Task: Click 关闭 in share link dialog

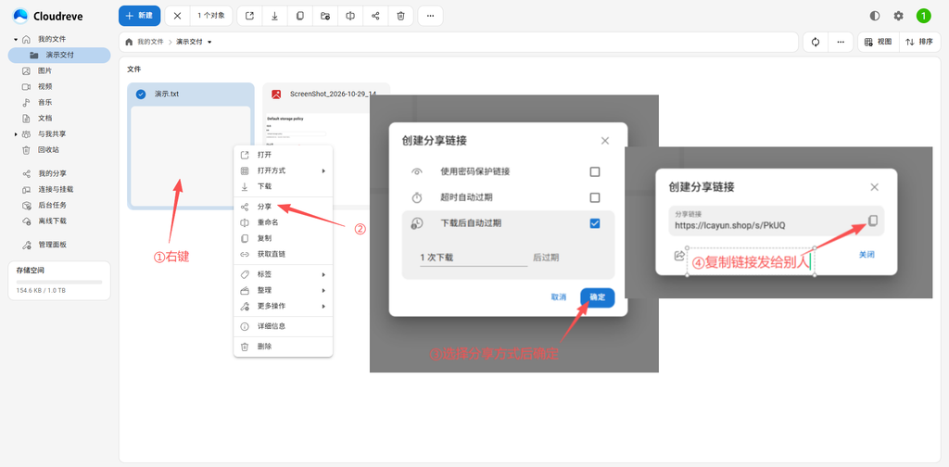Action: (x=867, y=255)
